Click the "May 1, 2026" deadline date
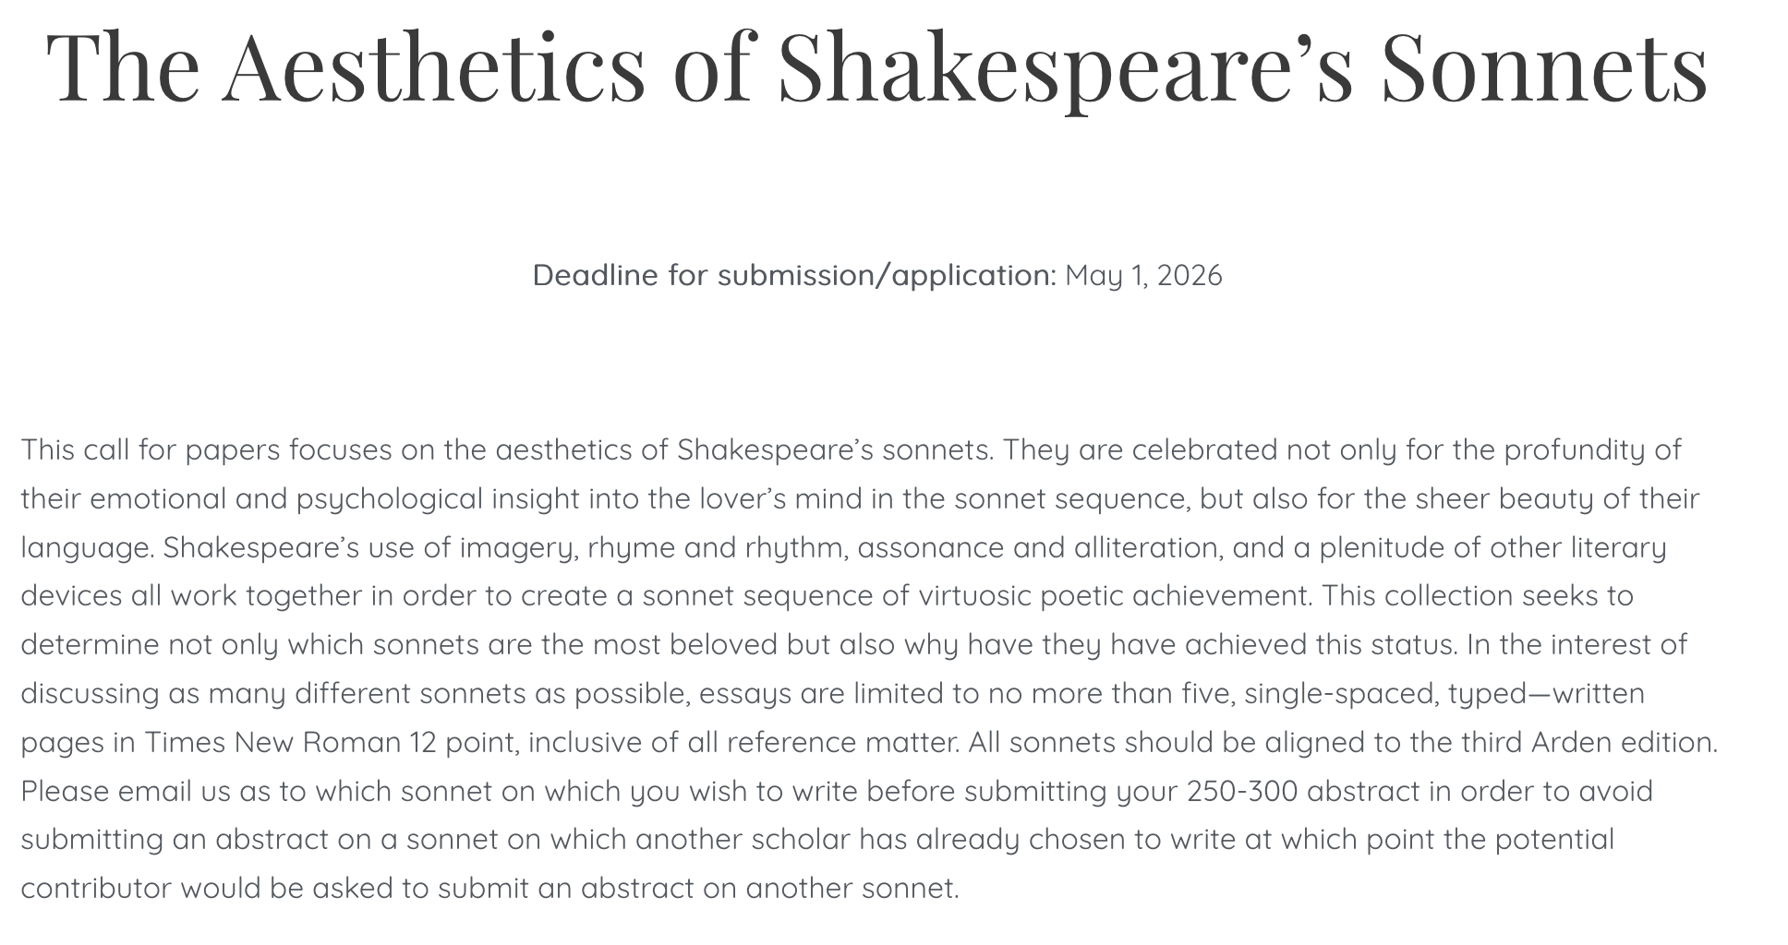The image size is (1788, 945). click(x=1143, y=275)
